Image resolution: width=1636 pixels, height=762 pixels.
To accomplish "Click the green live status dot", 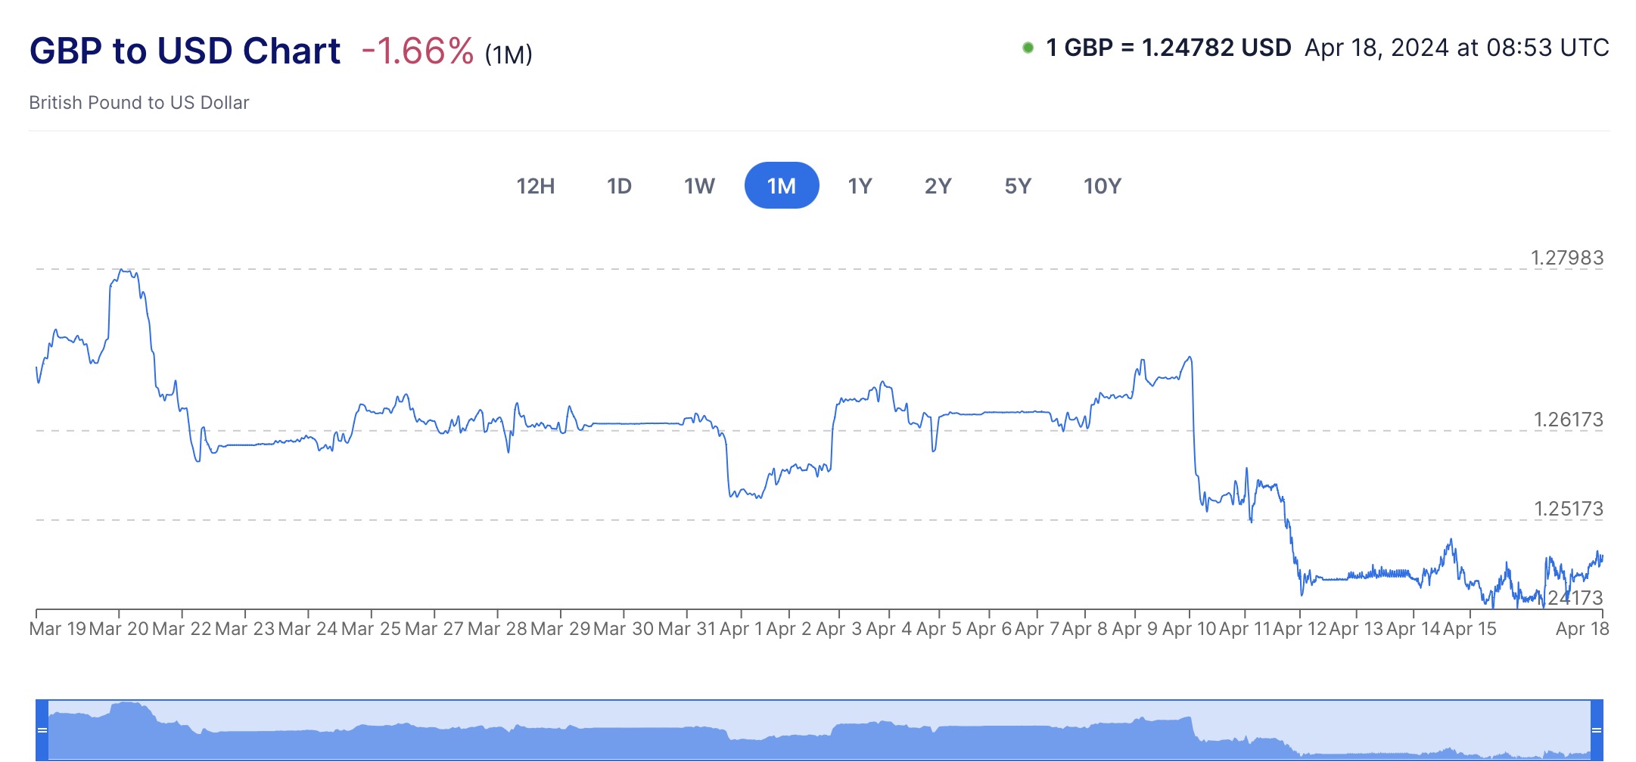I will 1028,48.
